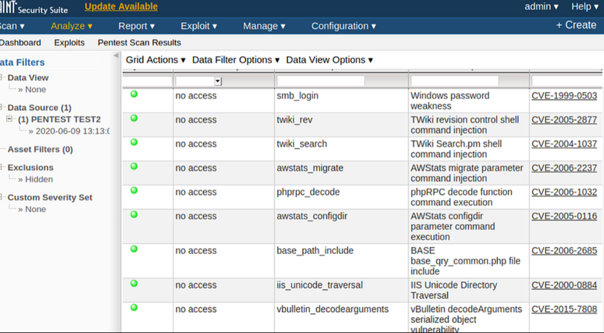The height and width of the screenshot is (333, 604).
Task: Switch to the Exploits tab
Action: (x=69, y=43)
